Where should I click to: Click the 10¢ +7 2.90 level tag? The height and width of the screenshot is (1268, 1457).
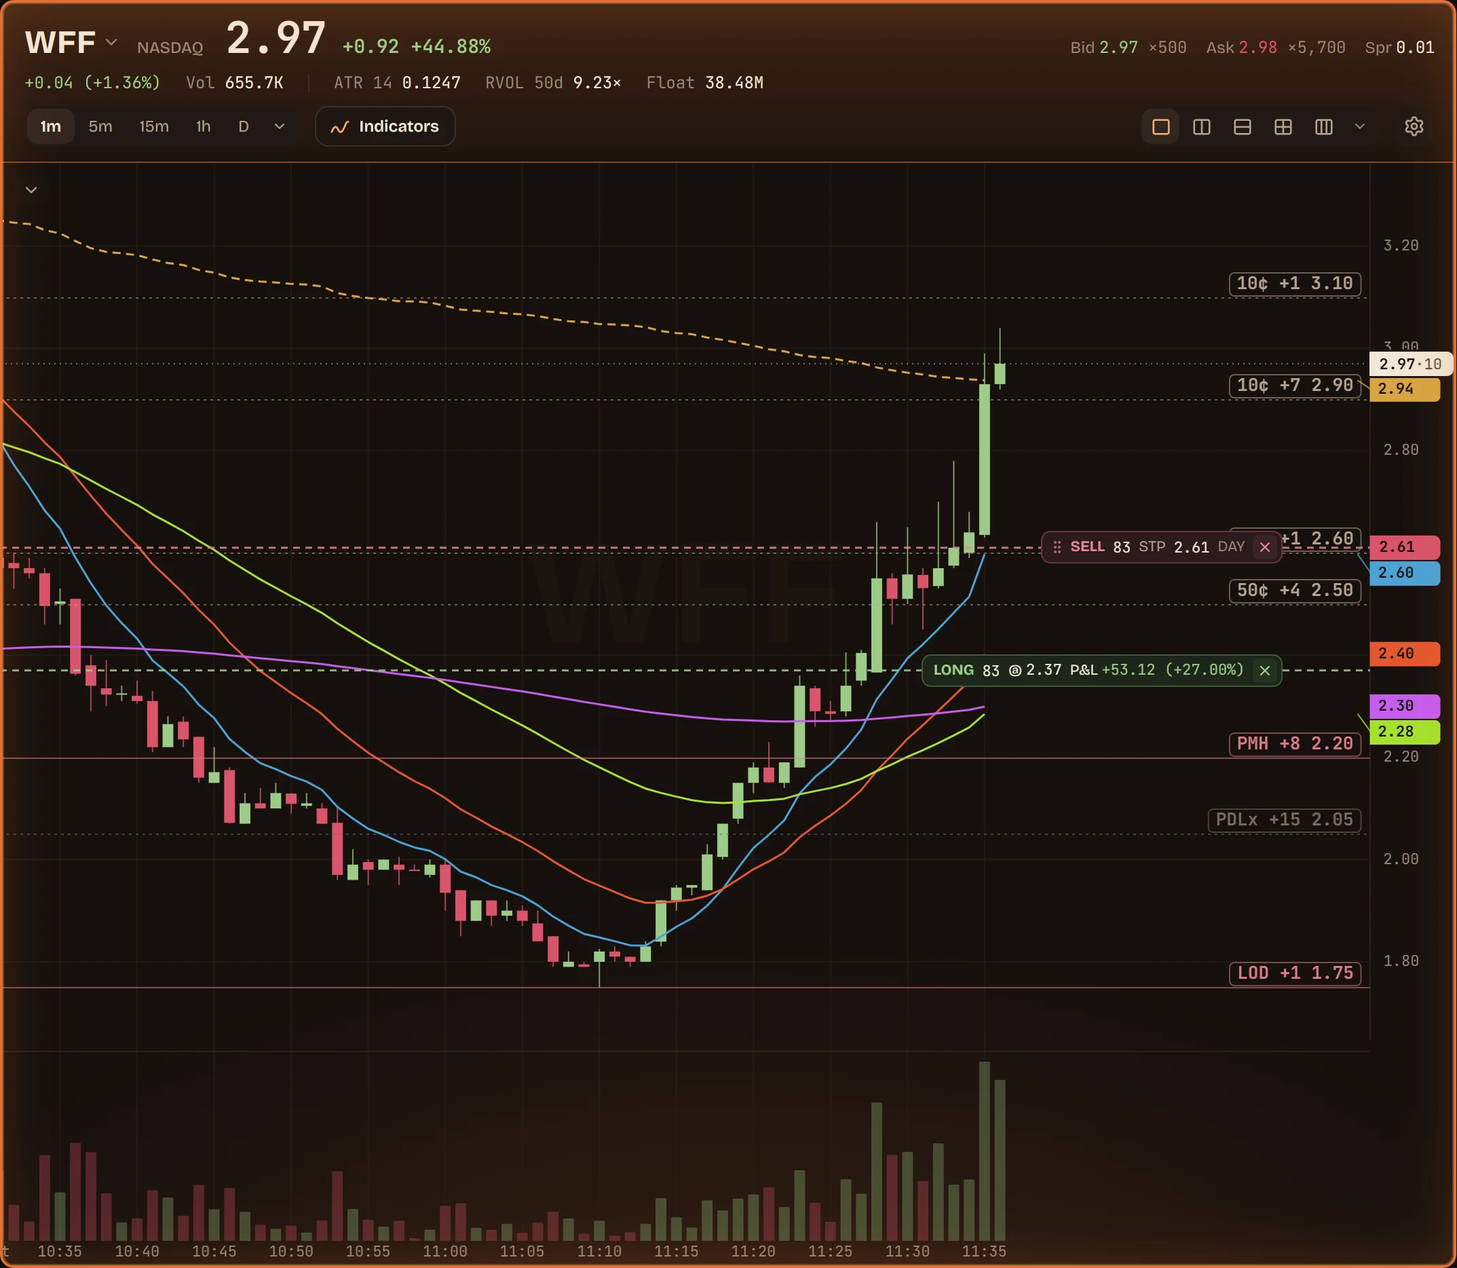tap(1294, 386)
